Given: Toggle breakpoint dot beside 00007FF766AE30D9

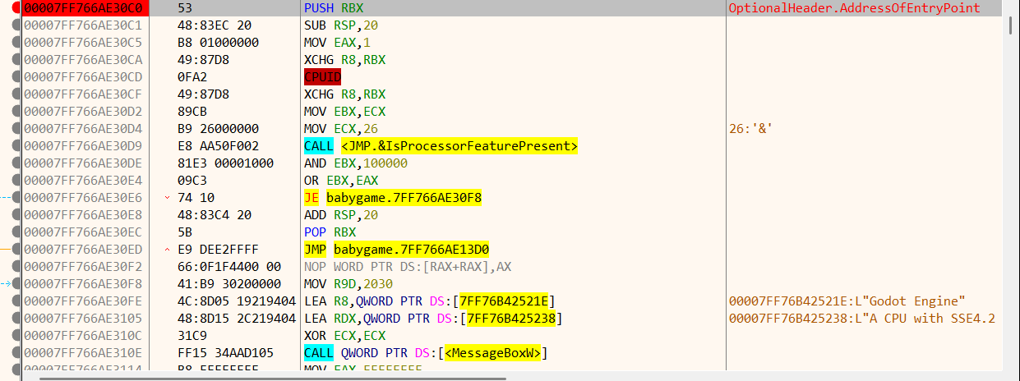Looking at the screenshot, I should 17,146.
